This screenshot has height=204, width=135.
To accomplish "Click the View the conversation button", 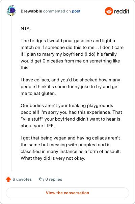I will 67,193.
